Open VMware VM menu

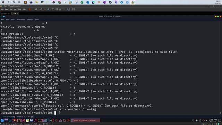point(15,9)
